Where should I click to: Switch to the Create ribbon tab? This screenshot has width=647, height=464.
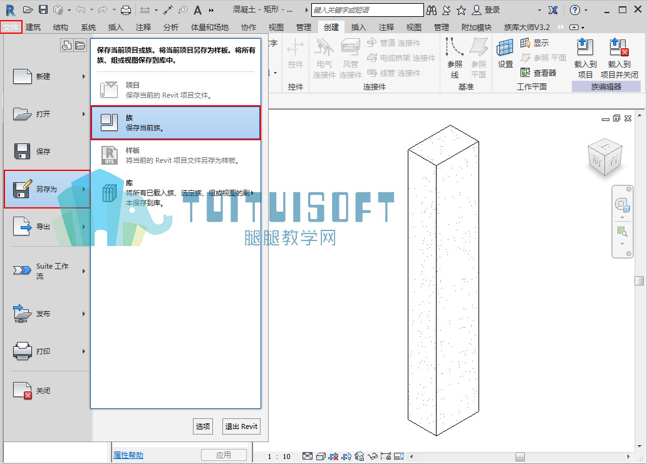click(331, 27)
